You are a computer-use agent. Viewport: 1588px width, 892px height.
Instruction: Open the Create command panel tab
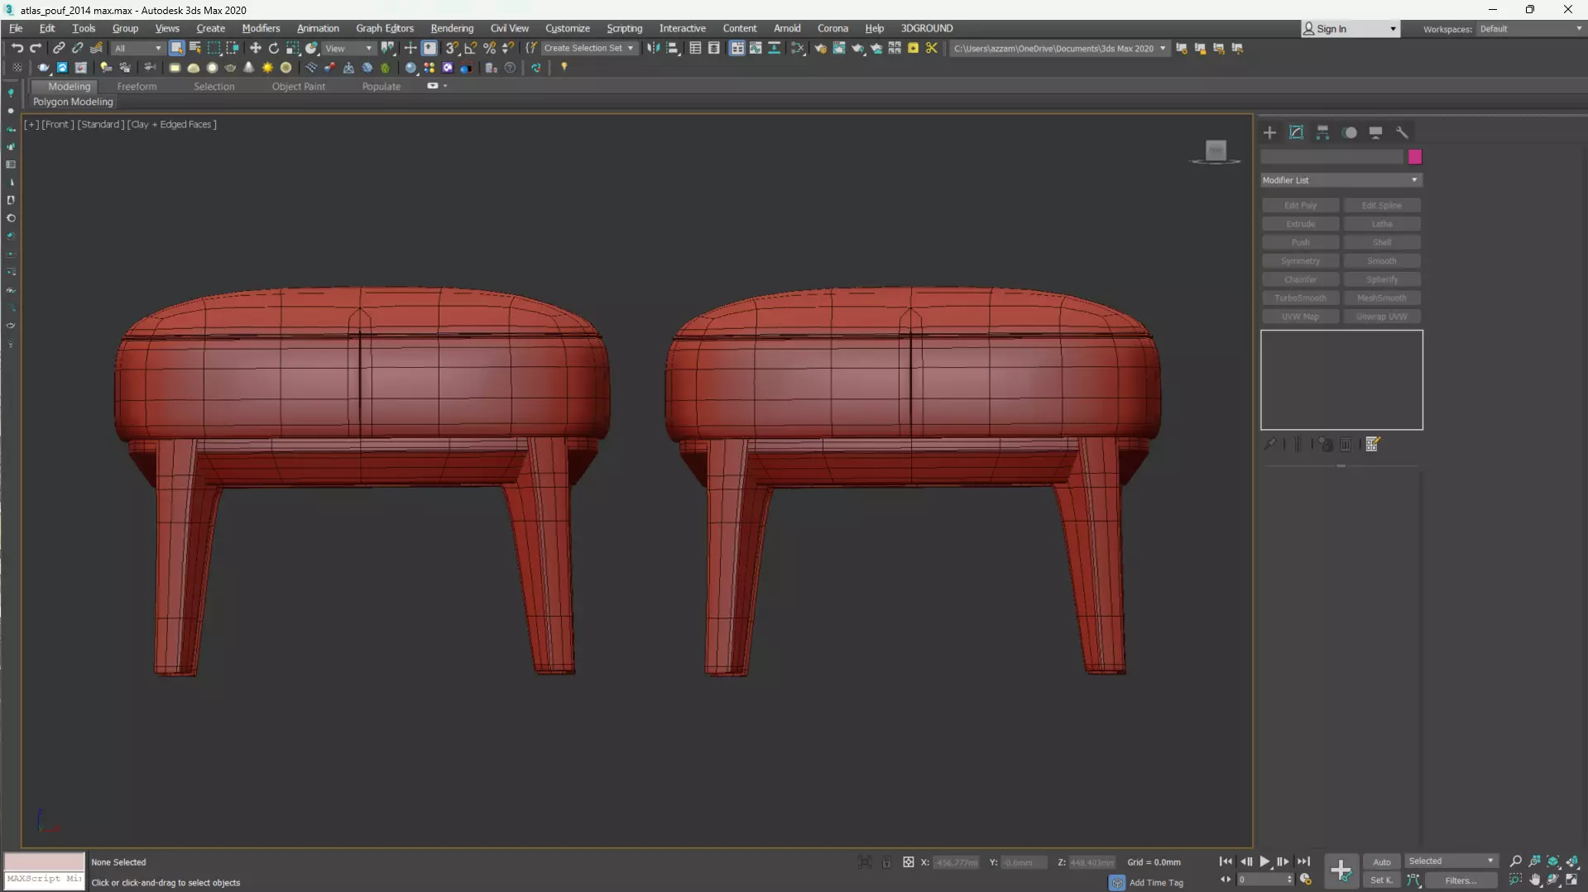pyautogui.click(x=1269, y=132)
